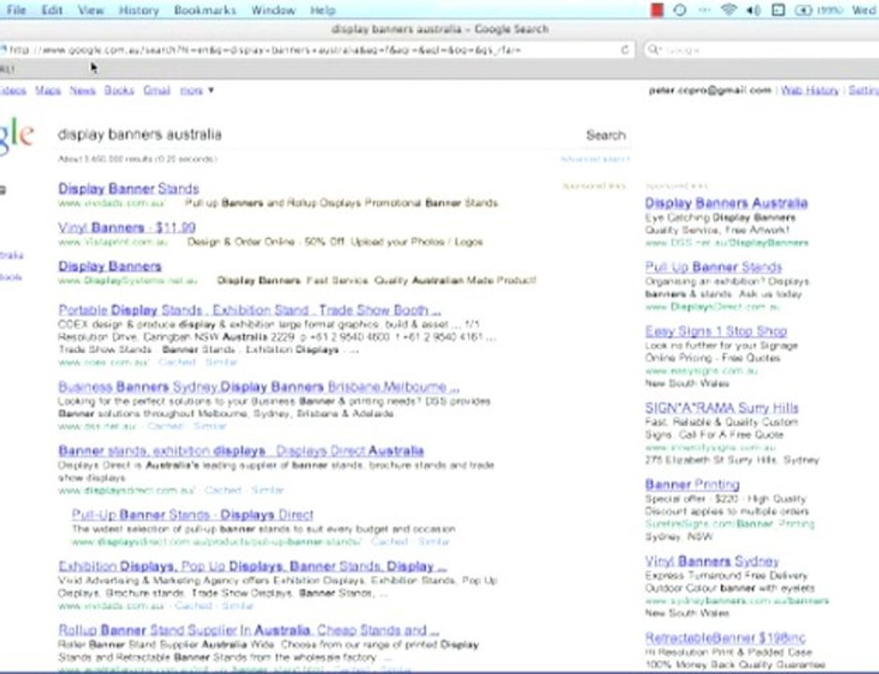Viewport: 879px width, 674px height.
Task: Open 'Vinyl Banners Sydney' sidebar ad
Action: click(712, 562)
